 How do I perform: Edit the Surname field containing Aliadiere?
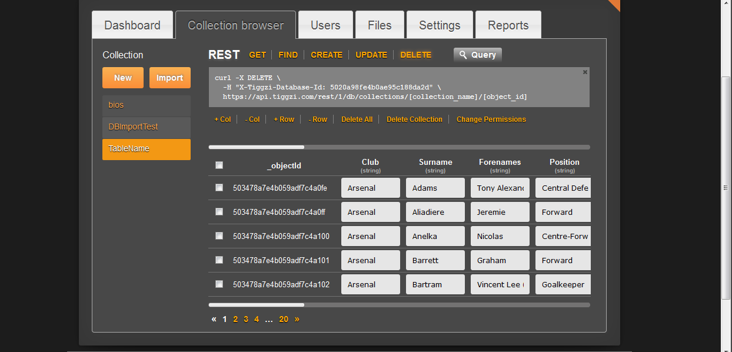(435, 212)
